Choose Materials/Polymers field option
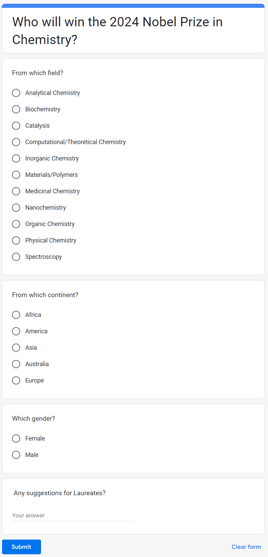 (x=16, y=175)
